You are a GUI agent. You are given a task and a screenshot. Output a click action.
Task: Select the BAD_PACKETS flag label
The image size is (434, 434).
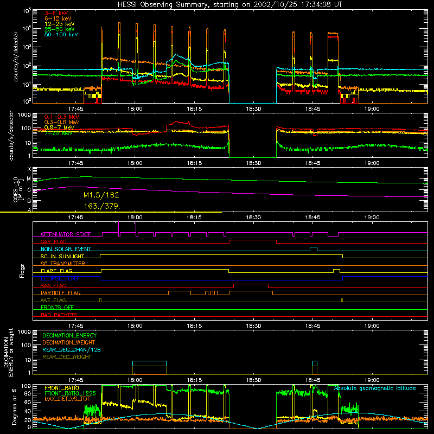coord(59,315)
